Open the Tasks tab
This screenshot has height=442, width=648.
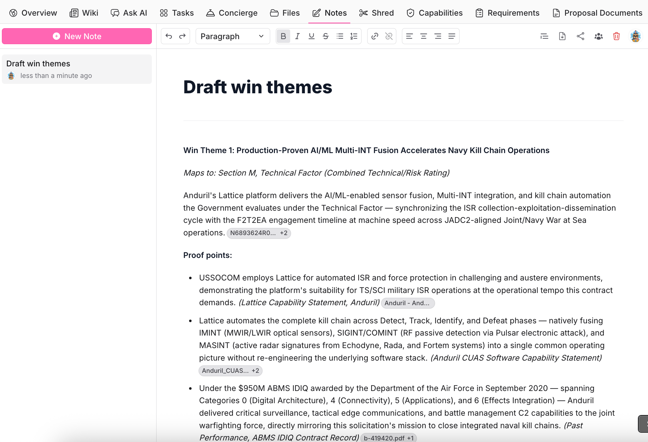tap(177, 13)
